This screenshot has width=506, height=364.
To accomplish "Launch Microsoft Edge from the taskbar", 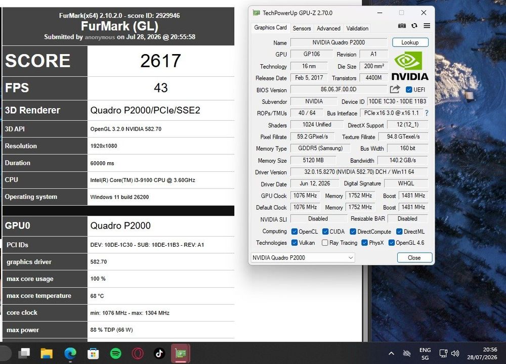I will (70, 353).
